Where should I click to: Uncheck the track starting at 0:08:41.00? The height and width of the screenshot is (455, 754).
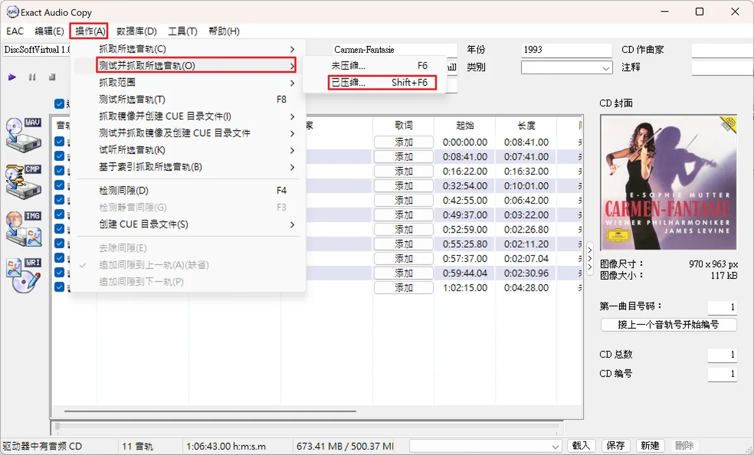point(59,156)
